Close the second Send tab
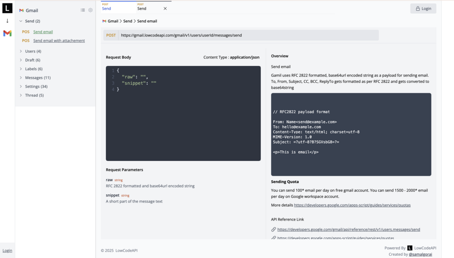454x258 pixels. point(165,9)
